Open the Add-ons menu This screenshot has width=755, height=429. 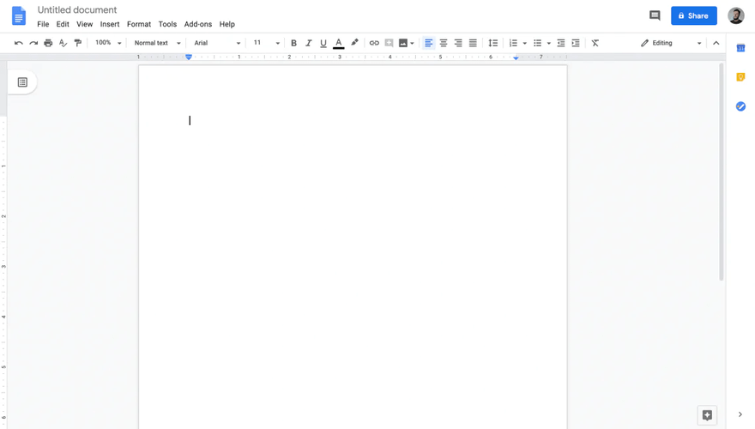pos(198,24)
